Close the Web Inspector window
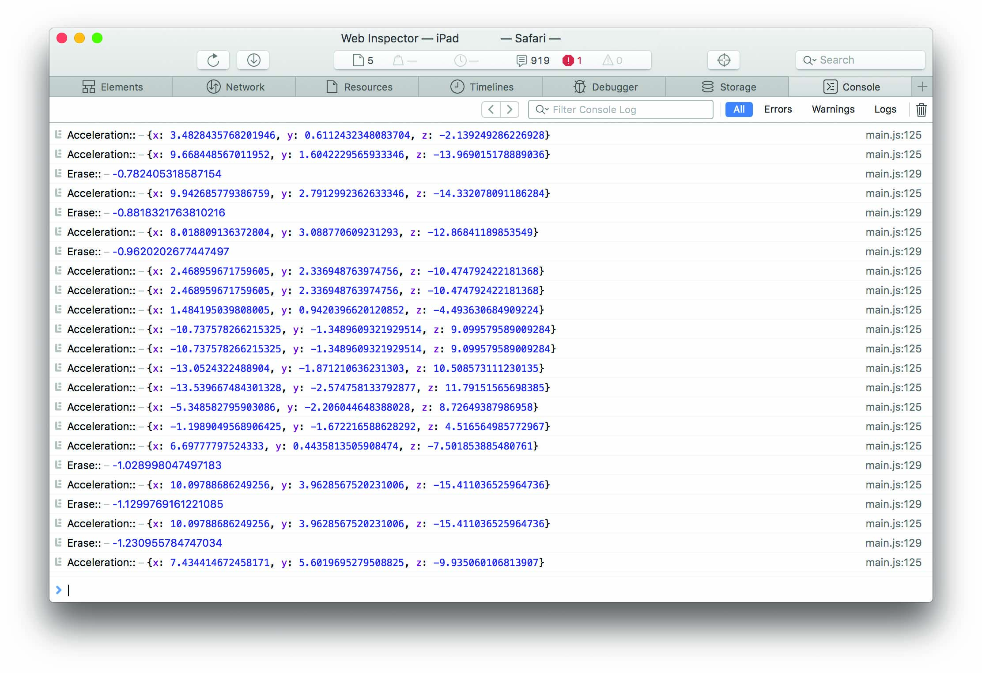Viewport: 982px width, 673px height. 62,38
